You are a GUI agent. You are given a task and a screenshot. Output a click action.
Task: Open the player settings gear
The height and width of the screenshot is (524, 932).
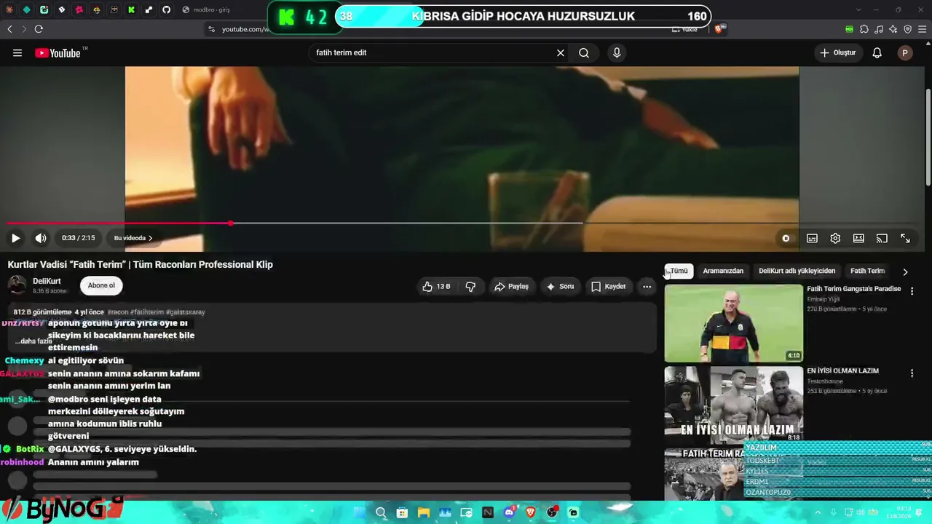835,238
